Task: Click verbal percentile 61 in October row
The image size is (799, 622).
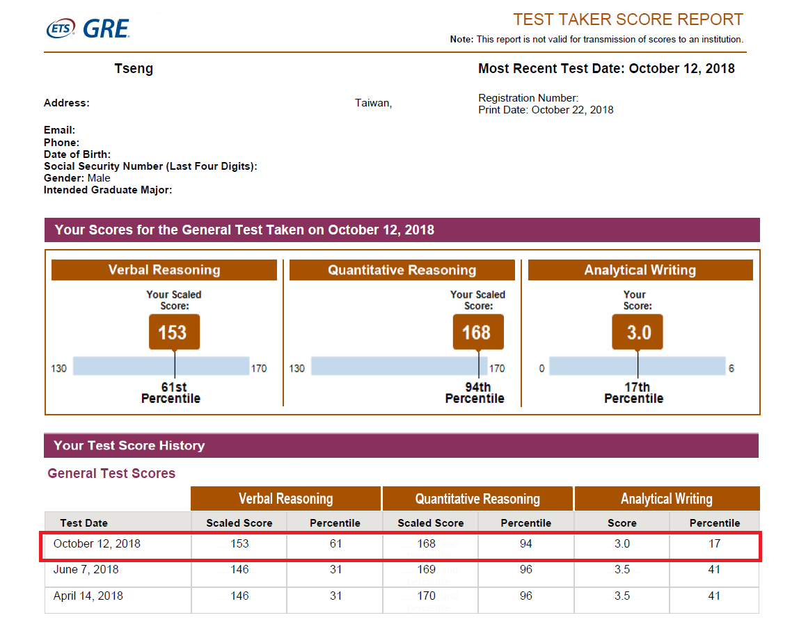Action: click(x=335, y=543)
